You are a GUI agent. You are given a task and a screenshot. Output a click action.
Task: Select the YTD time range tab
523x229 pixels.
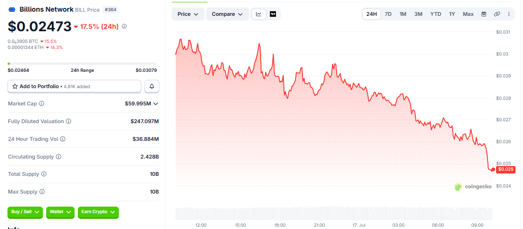[436, 14]
